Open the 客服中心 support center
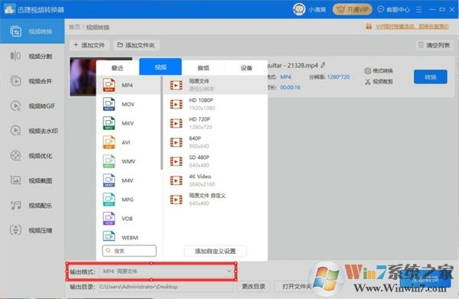This screenshot has width=459, height=299. click(x=393, y=10)
